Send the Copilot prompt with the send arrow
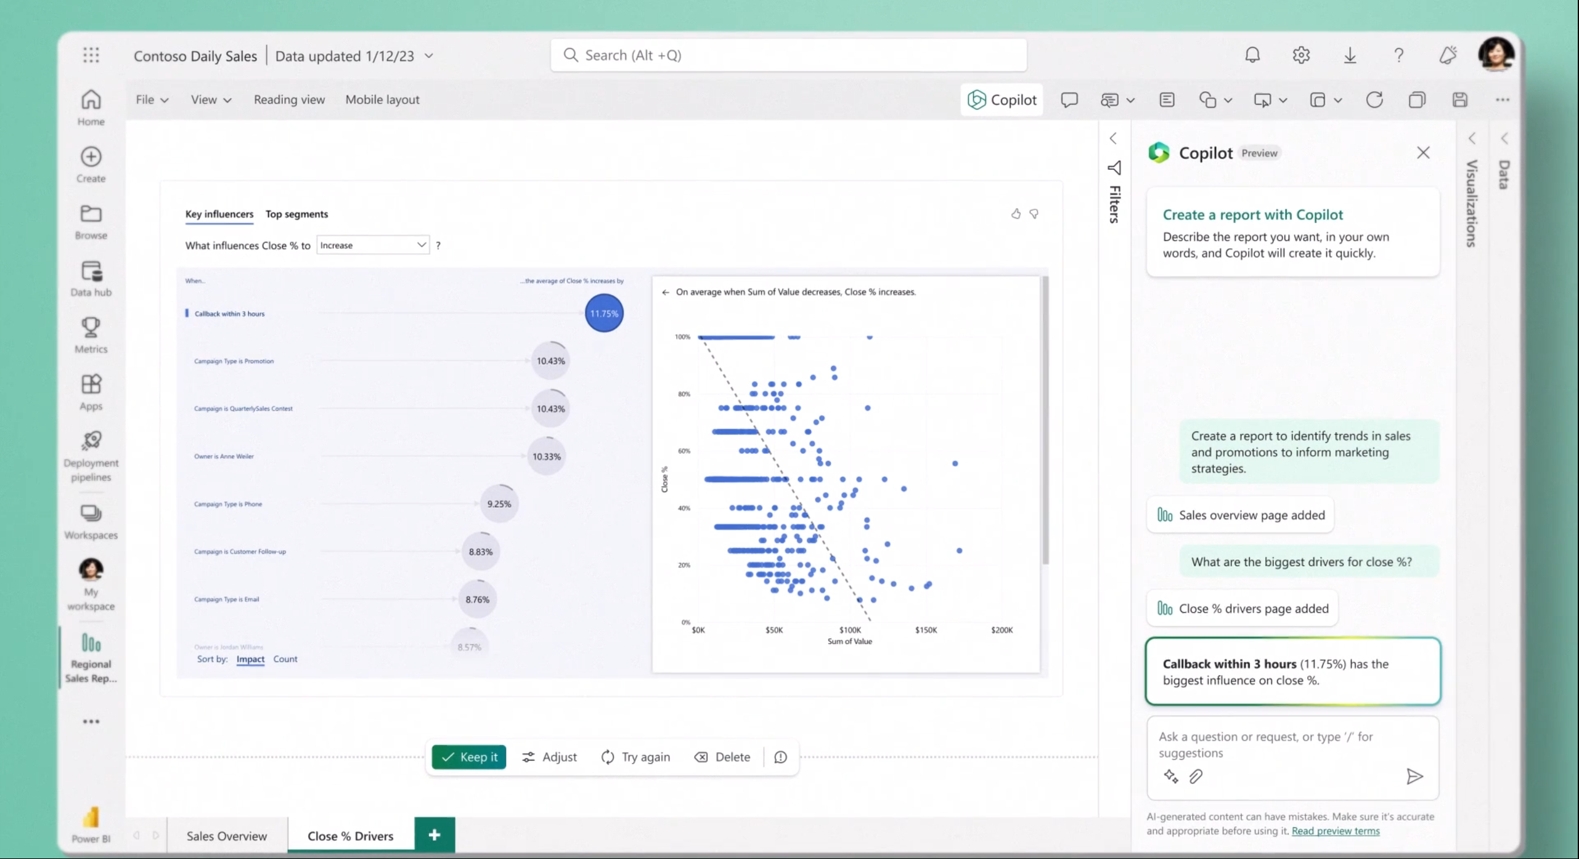 [1415, 776]
